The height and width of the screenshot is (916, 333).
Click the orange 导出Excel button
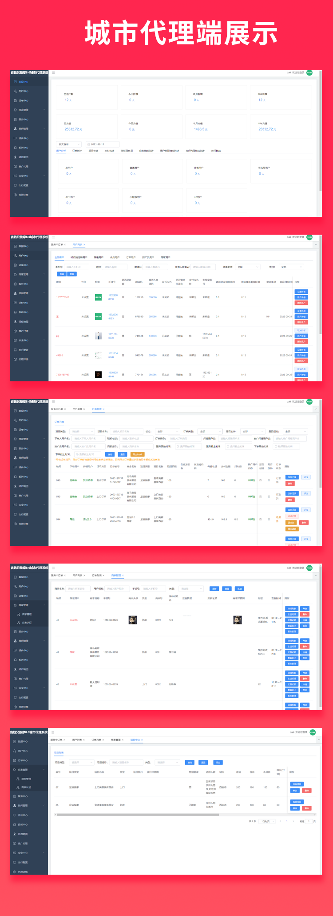138,454
